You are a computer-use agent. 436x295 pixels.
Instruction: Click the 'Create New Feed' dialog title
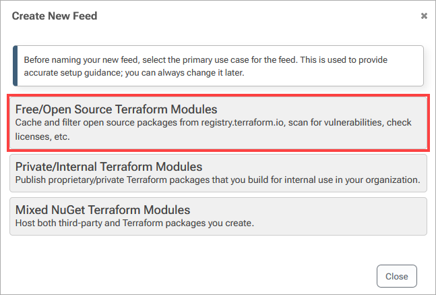(55, 16)
